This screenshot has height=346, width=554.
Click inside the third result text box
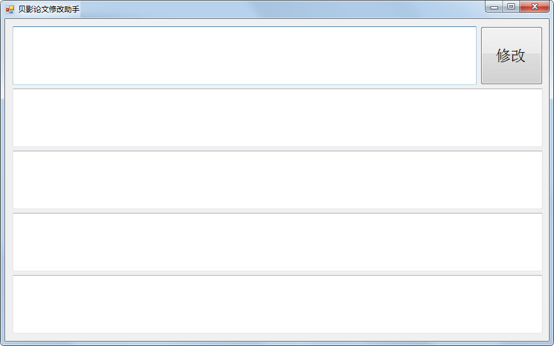tap(277, 242)
